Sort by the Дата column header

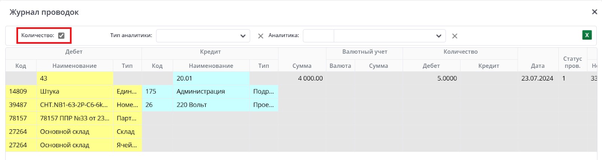click(x=538, y=66)
